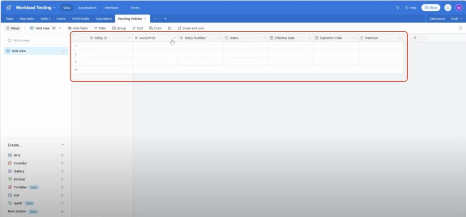Open the Pending Policies tab dropdown arrow
Viewport: 466px width, 217px height.
pos(145,19)
